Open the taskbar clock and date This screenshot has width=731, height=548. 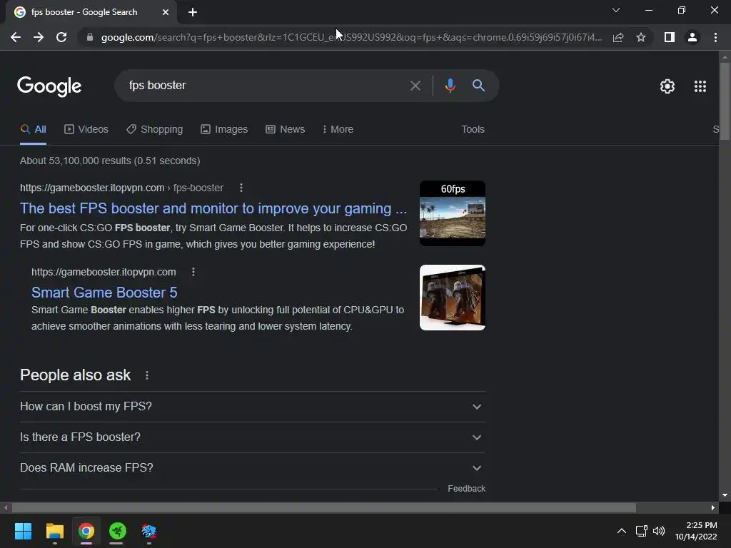696,531
